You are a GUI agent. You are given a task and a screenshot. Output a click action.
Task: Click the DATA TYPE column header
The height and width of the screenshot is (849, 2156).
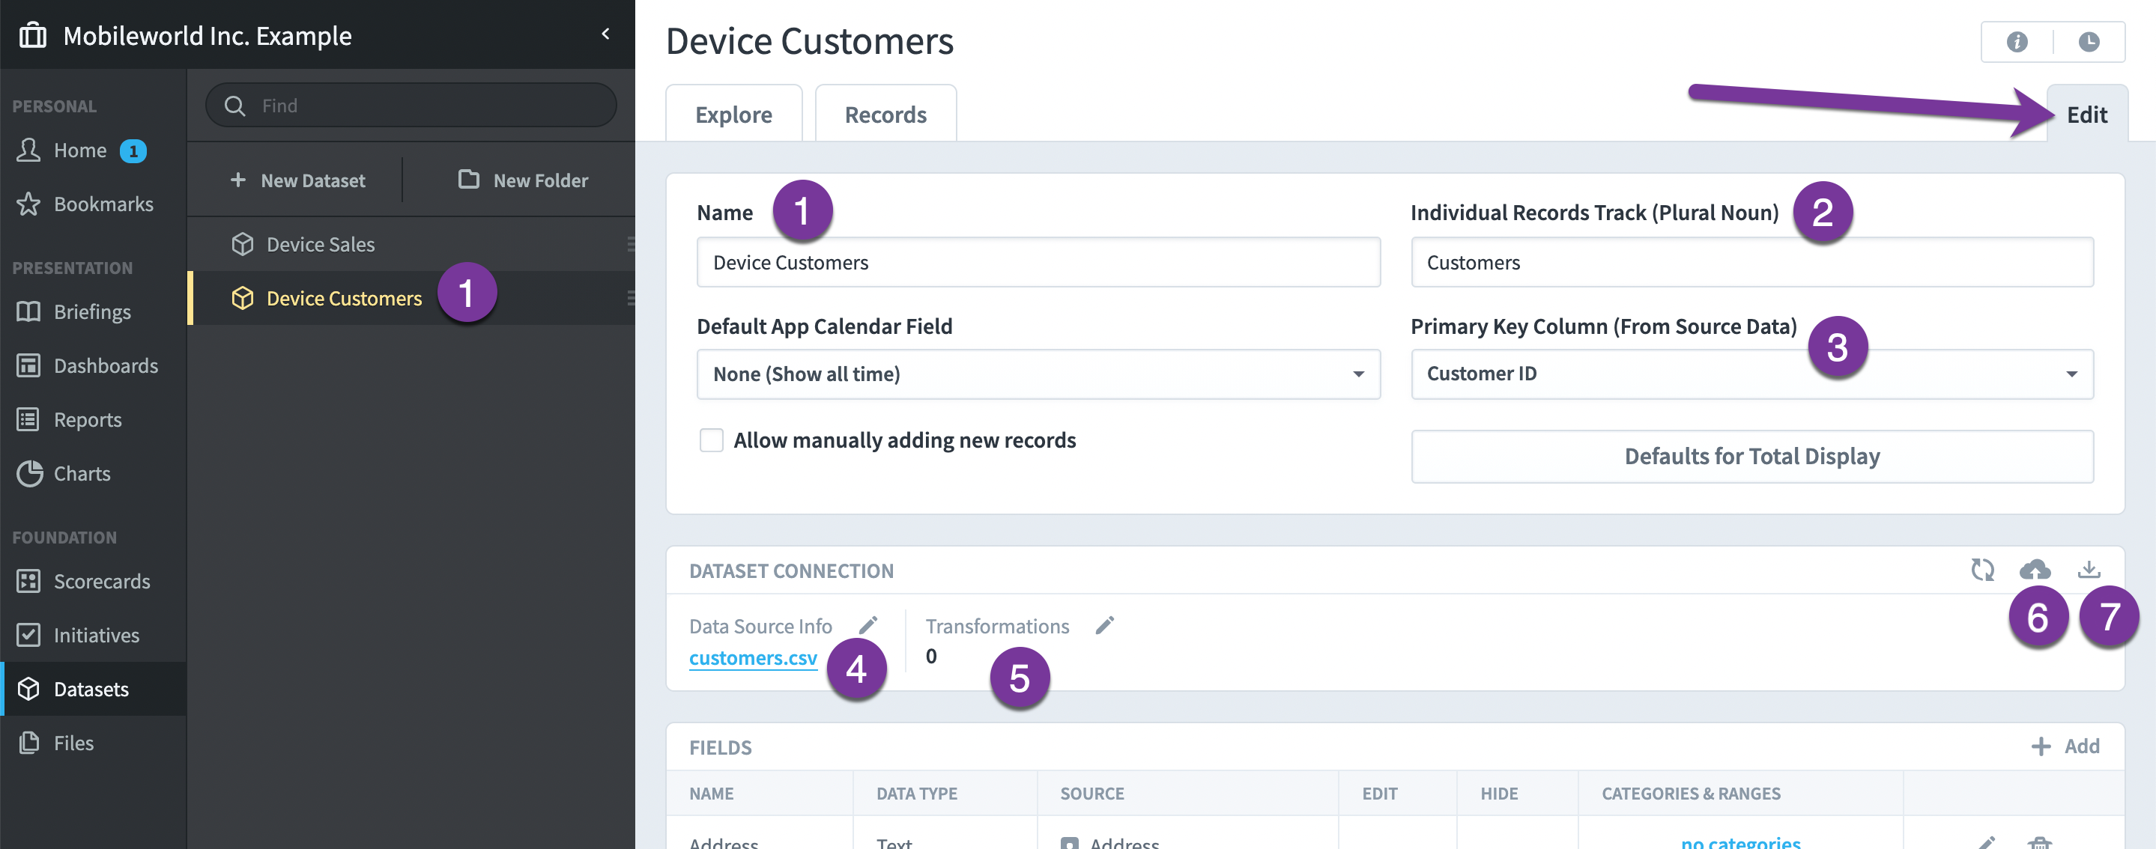coord(916,794)
